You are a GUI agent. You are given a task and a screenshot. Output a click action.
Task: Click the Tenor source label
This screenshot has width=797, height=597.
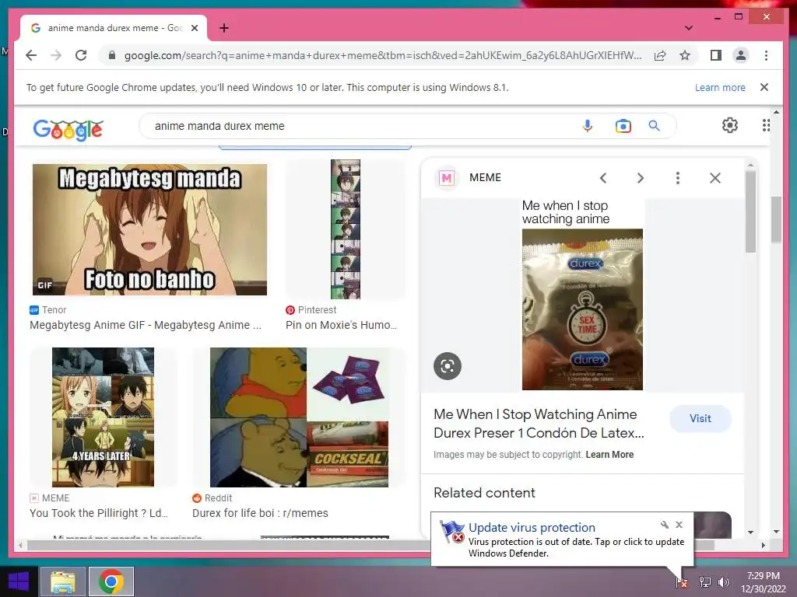tap(54, 309)
